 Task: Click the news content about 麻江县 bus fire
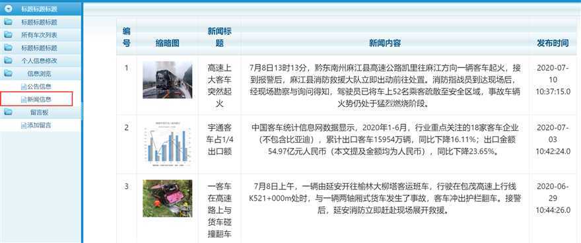coord(385,86)
